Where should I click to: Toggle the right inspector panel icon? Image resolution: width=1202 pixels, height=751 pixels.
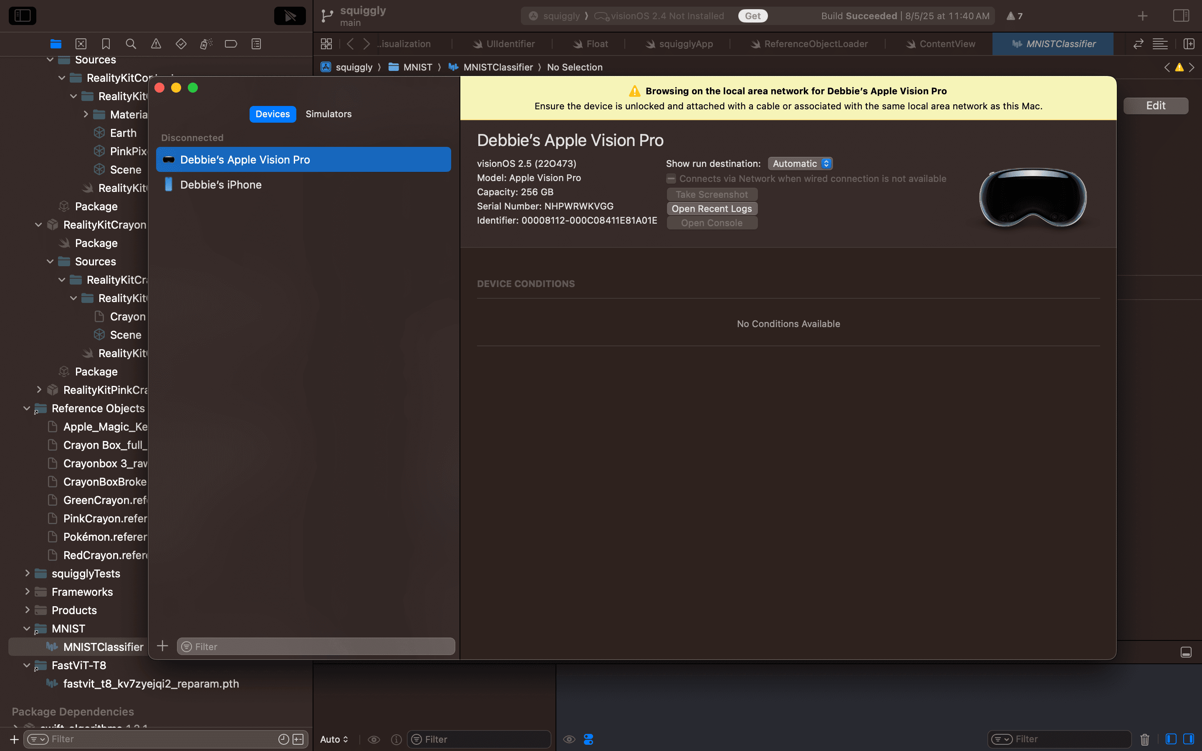pos(1181,15)
